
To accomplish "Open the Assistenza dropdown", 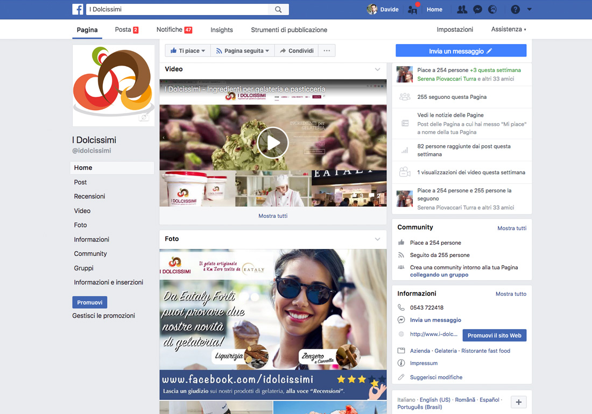I will pyautogui.click(x=509, y=30).
